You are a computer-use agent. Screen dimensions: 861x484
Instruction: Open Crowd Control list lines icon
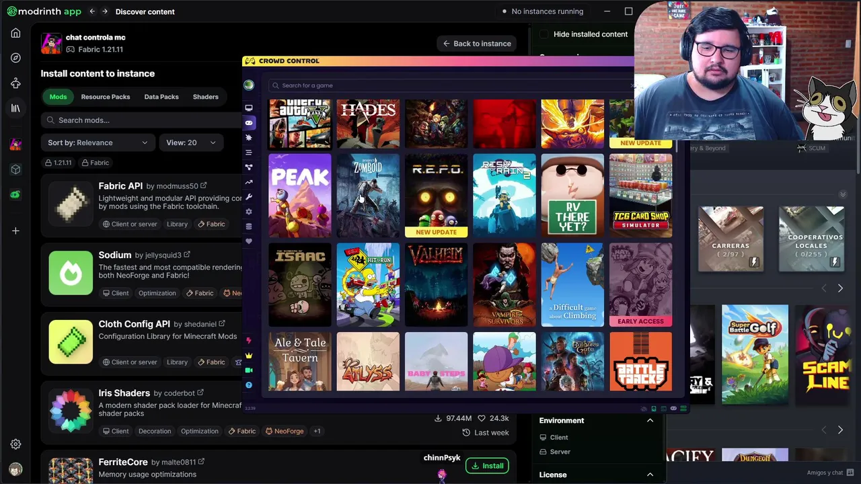(x=249, y=153)
